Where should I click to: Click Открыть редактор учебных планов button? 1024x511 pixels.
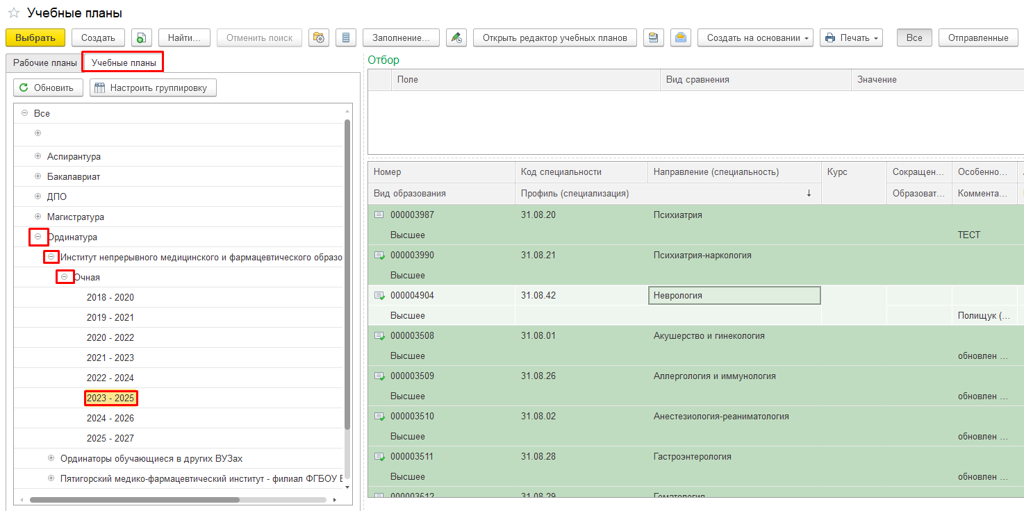click(x=554, y=37)
